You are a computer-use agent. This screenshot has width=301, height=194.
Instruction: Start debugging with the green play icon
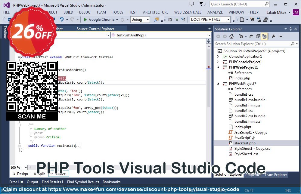point(85,20)
